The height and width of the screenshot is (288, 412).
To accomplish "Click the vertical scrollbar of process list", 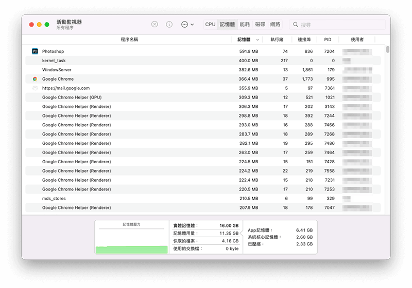I will tap(387, 49).
